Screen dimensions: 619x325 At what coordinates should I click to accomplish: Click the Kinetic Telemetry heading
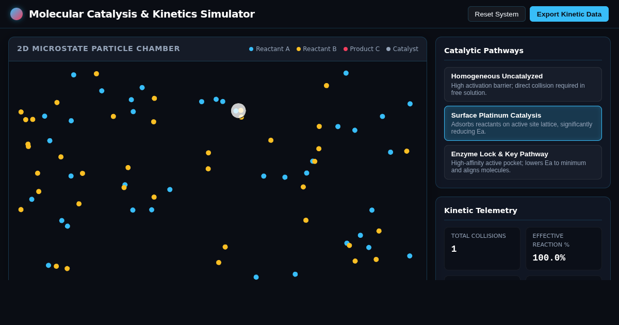[481, 210]
